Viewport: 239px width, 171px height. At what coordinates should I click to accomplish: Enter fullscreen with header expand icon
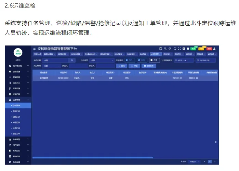pyautogui.click(x=180, y=49)
